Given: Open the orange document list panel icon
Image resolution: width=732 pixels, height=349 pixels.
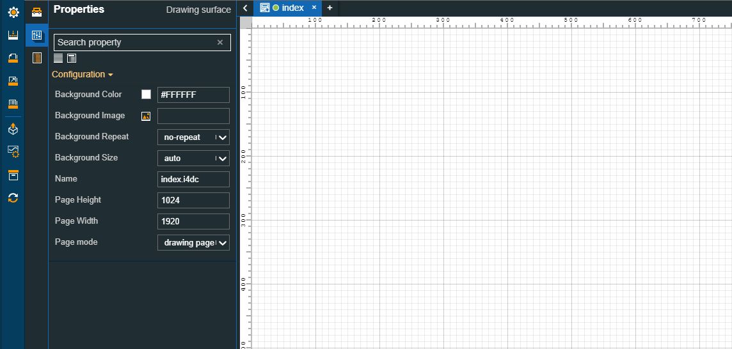Looking at the screenshot, I should (x=37, y=58).
